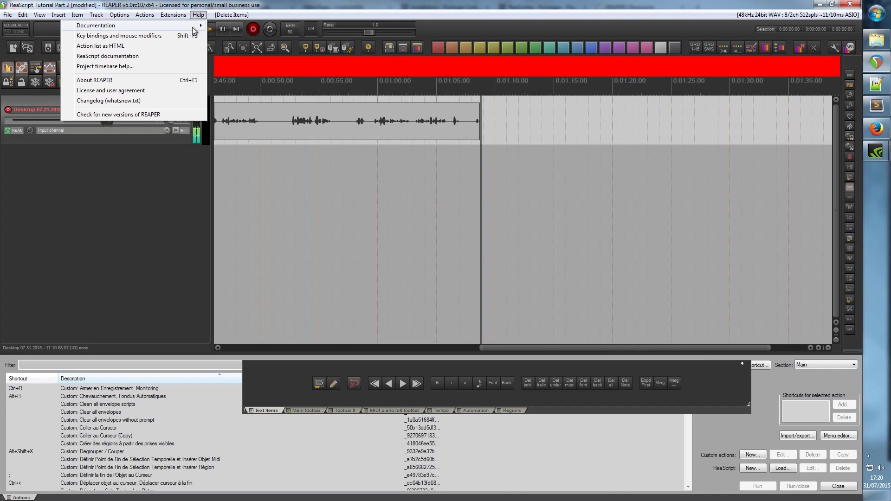Image resolution: width=891 pixels, height=501 pixels.
Task: Open the Section dropdown showing Main
Action: tap(826, 365)
